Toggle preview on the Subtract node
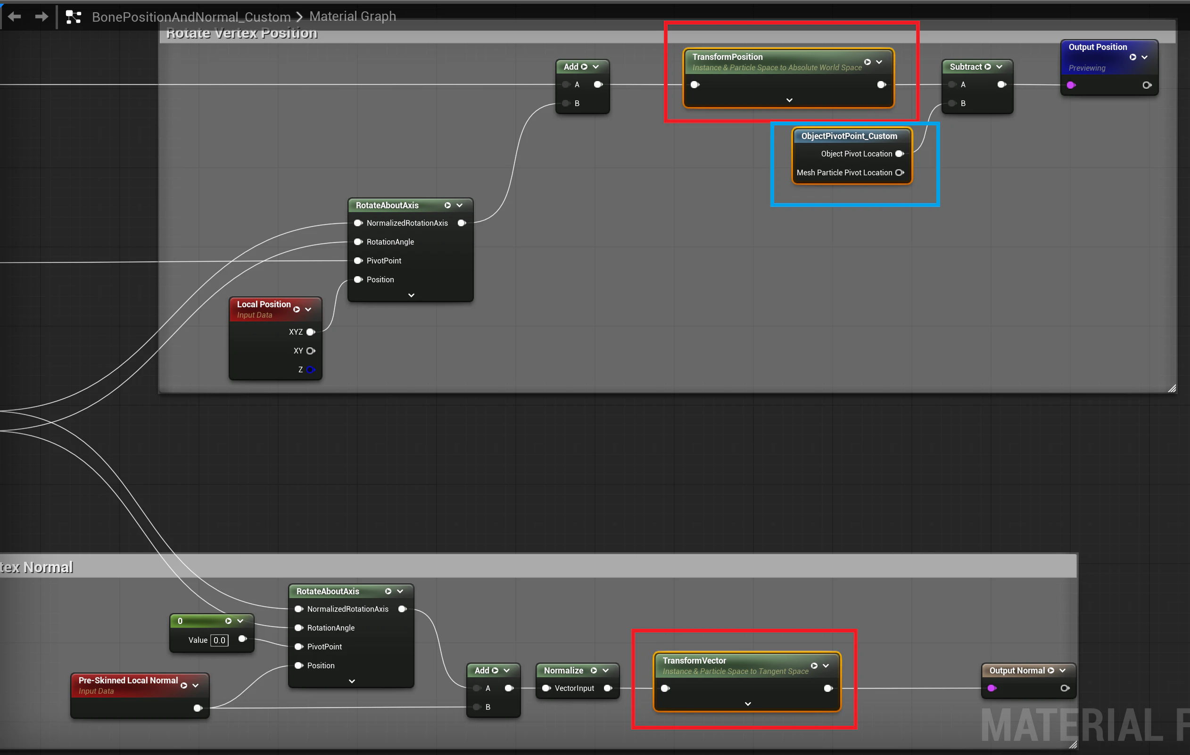 [x=987, y=67]
